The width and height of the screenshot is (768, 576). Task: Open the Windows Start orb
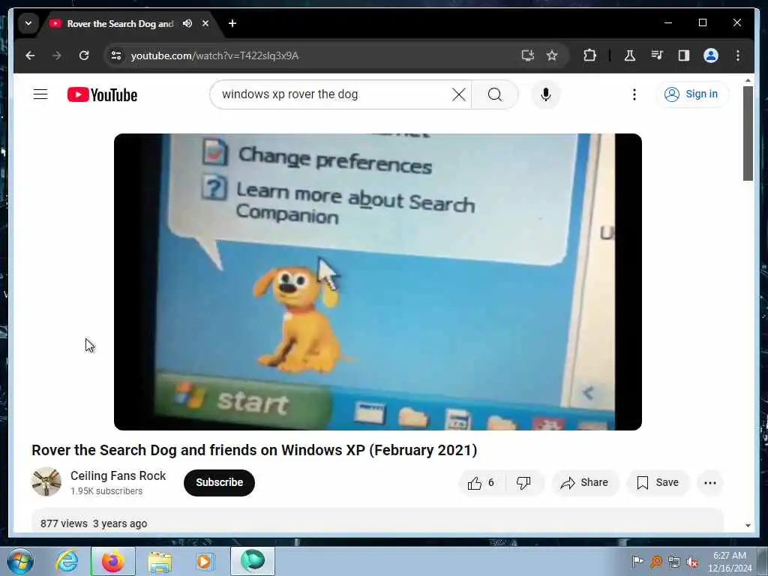[20, 561]
